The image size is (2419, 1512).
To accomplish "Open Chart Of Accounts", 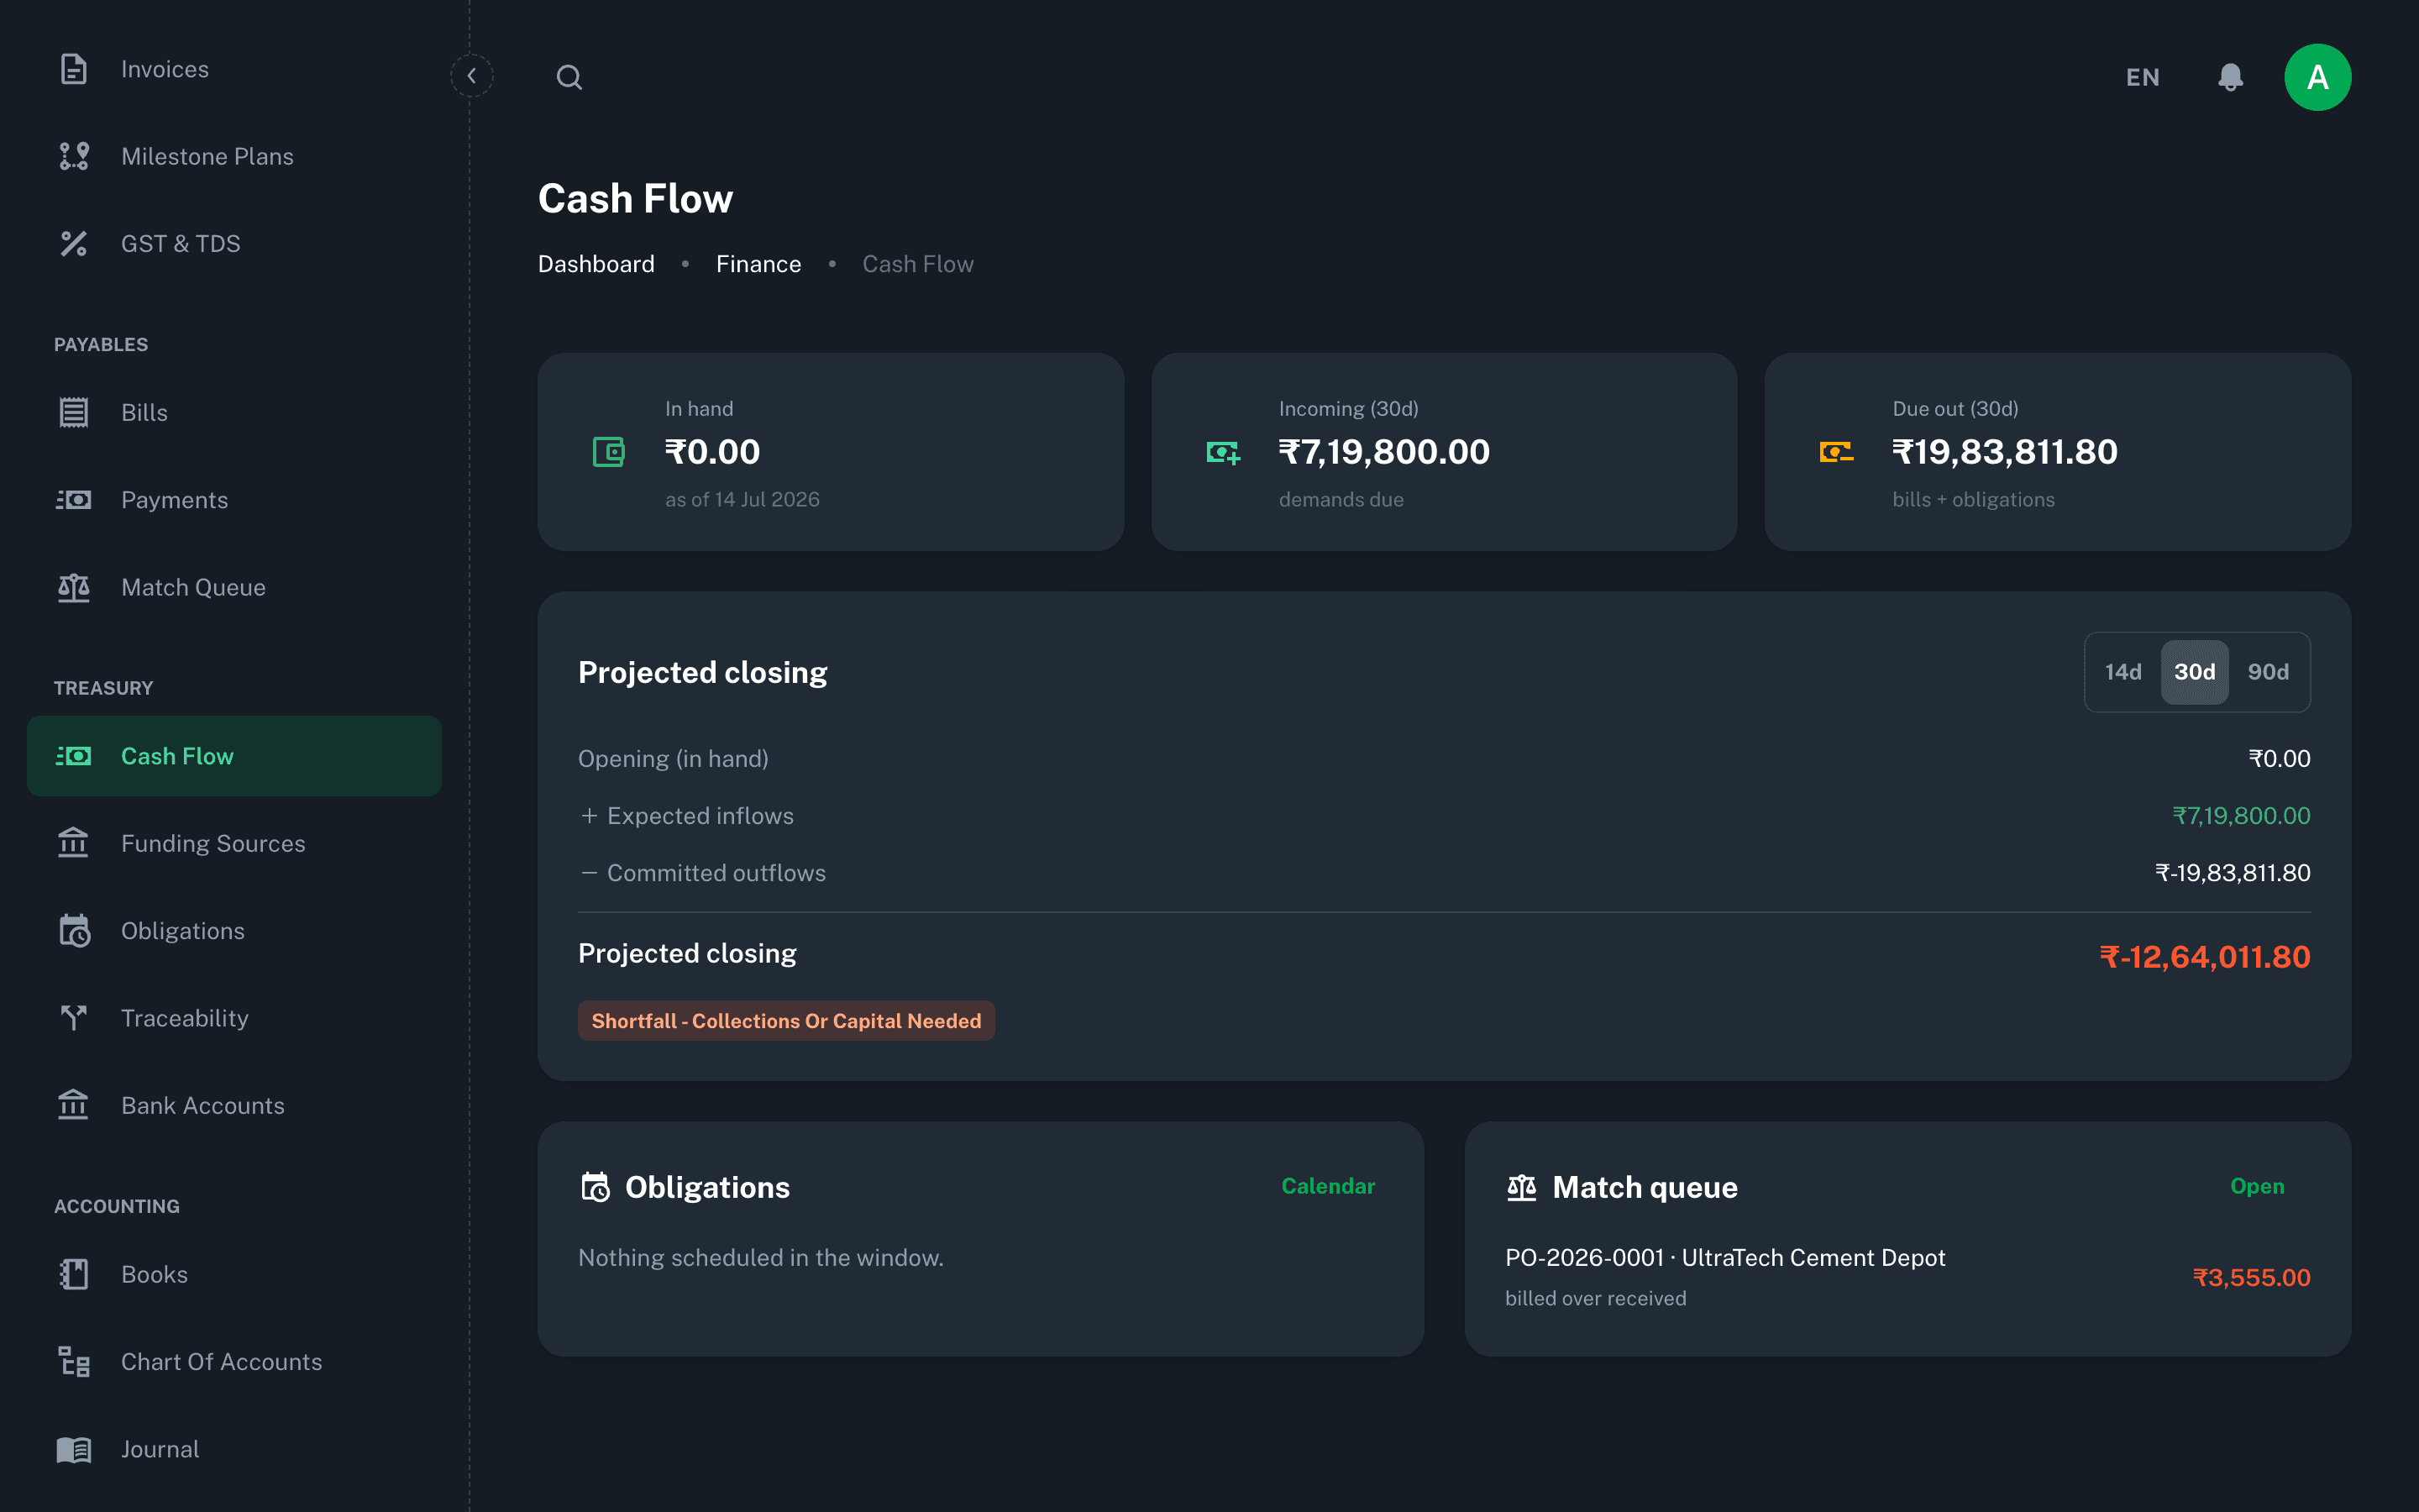I will point(234,1361).
